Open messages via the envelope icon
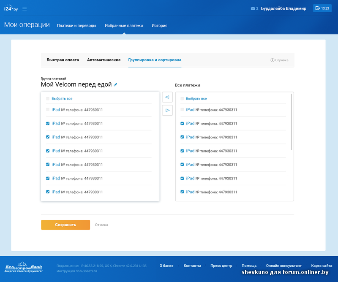The height and width of the screenshot is (282, 338). tap(253, 8)
